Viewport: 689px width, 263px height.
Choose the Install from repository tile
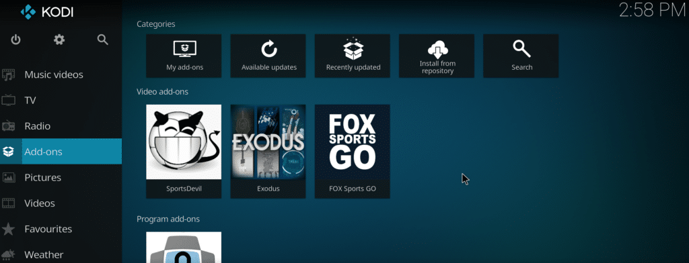(437, 56)
